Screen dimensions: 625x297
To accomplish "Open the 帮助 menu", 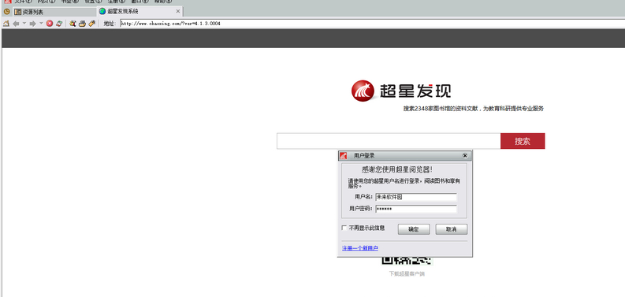I will [x=163, y=2].
